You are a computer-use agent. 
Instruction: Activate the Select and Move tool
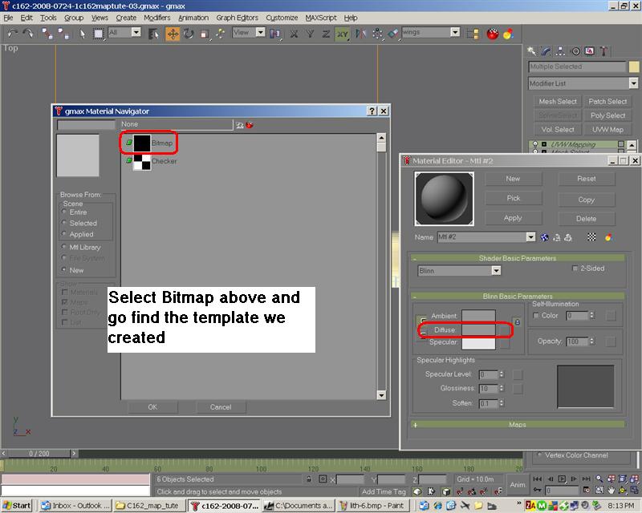173,34
